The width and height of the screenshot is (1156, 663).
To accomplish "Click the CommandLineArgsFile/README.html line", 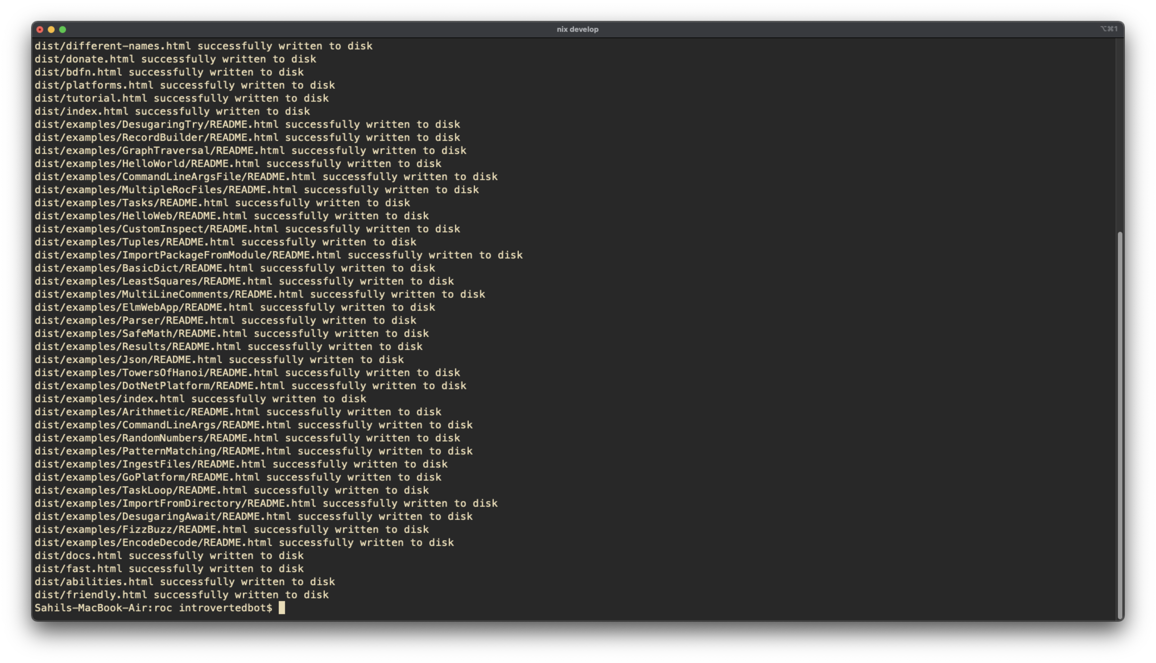I will [x=266, y=177].
